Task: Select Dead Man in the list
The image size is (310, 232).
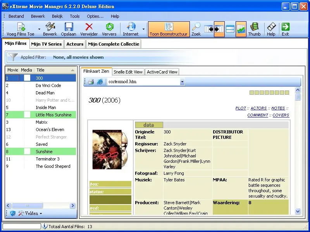Action: (41, 93)
